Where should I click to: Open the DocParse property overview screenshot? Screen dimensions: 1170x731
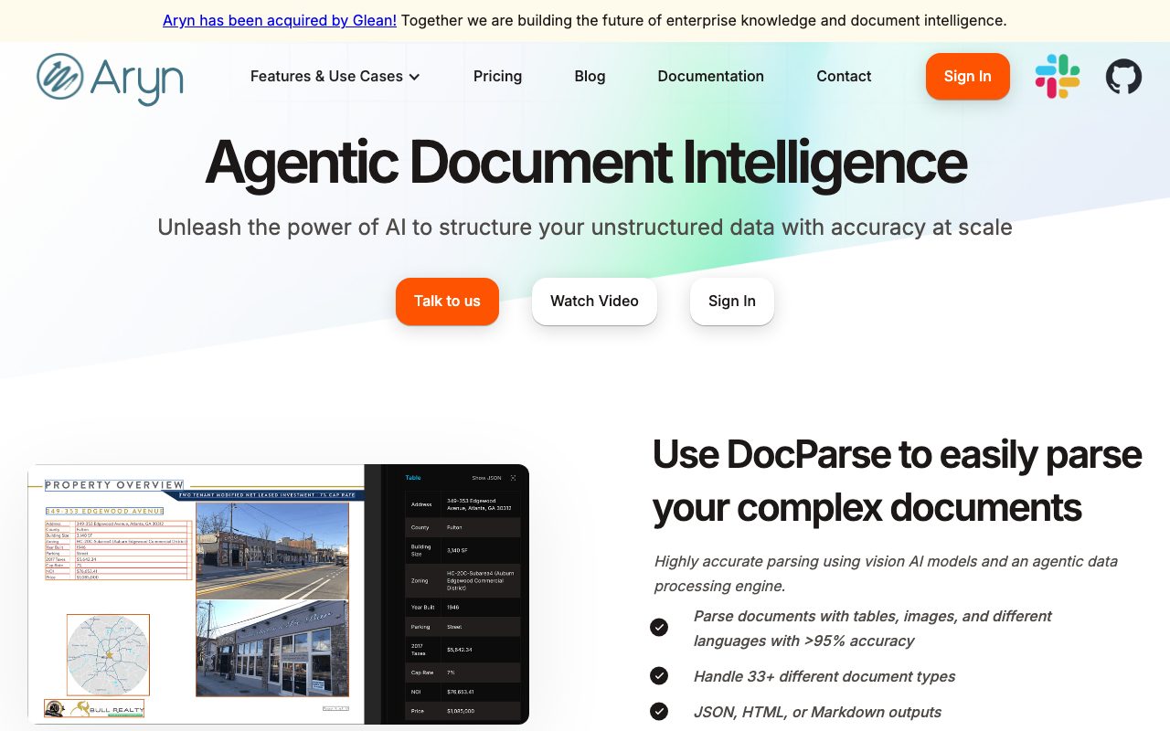279,594
